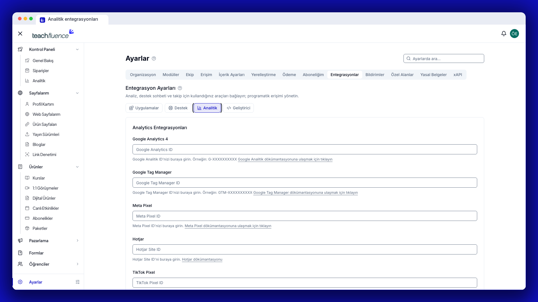
Task: Click the teachfluence logo
Action: (53, 34)
